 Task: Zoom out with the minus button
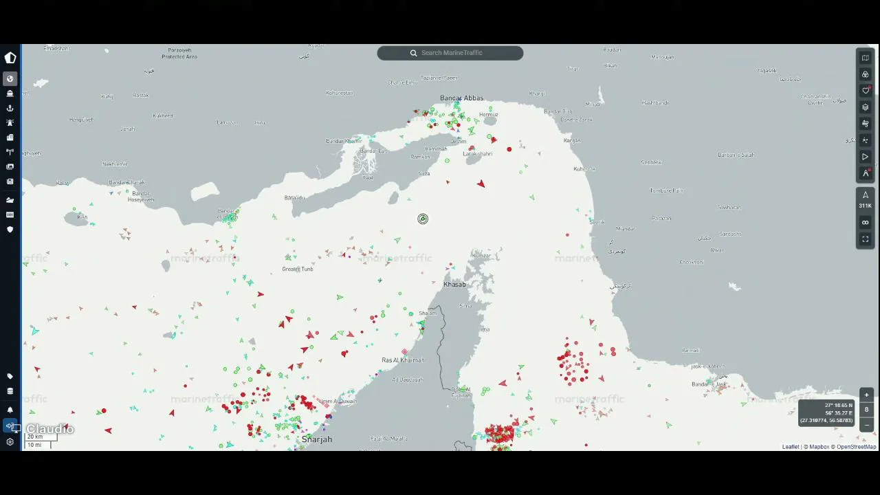[x=866, y=425]
